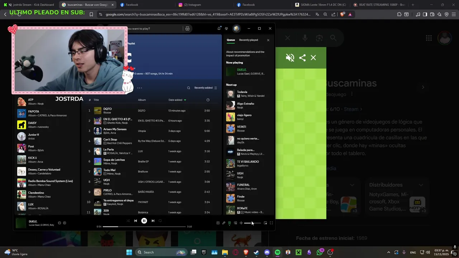Switch to the Queue tab

point(231,40)
